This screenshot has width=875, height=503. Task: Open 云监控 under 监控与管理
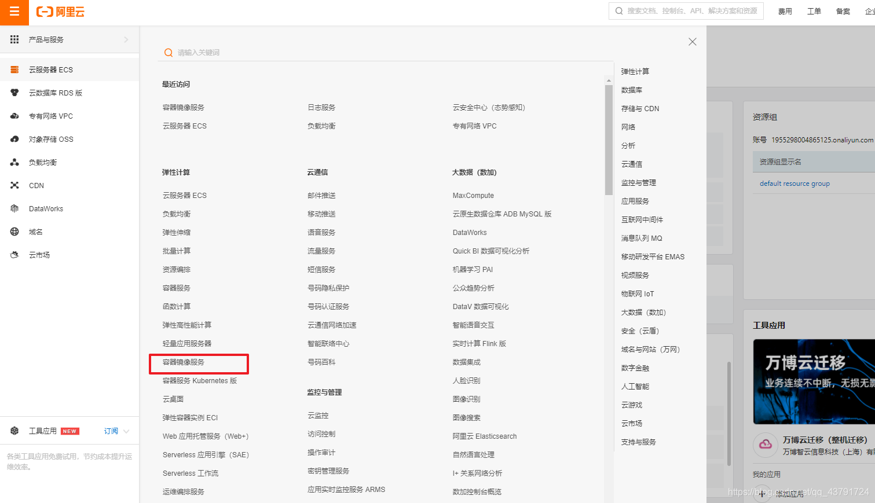click(318, 416)
